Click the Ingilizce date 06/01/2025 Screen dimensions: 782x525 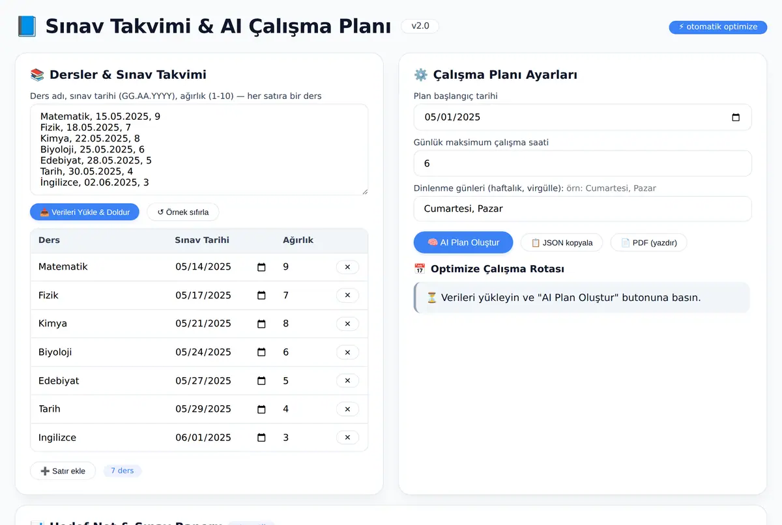203,438
